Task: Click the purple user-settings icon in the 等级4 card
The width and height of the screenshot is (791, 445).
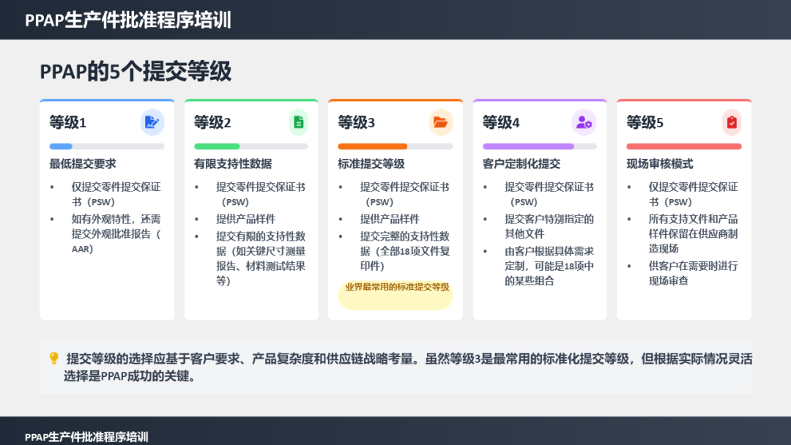Action: 584,122
